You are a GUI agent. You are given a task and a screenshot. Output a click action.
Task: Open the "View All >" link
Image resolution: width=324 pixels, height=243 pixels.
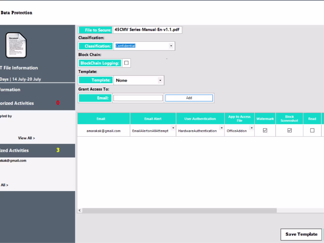27,138
